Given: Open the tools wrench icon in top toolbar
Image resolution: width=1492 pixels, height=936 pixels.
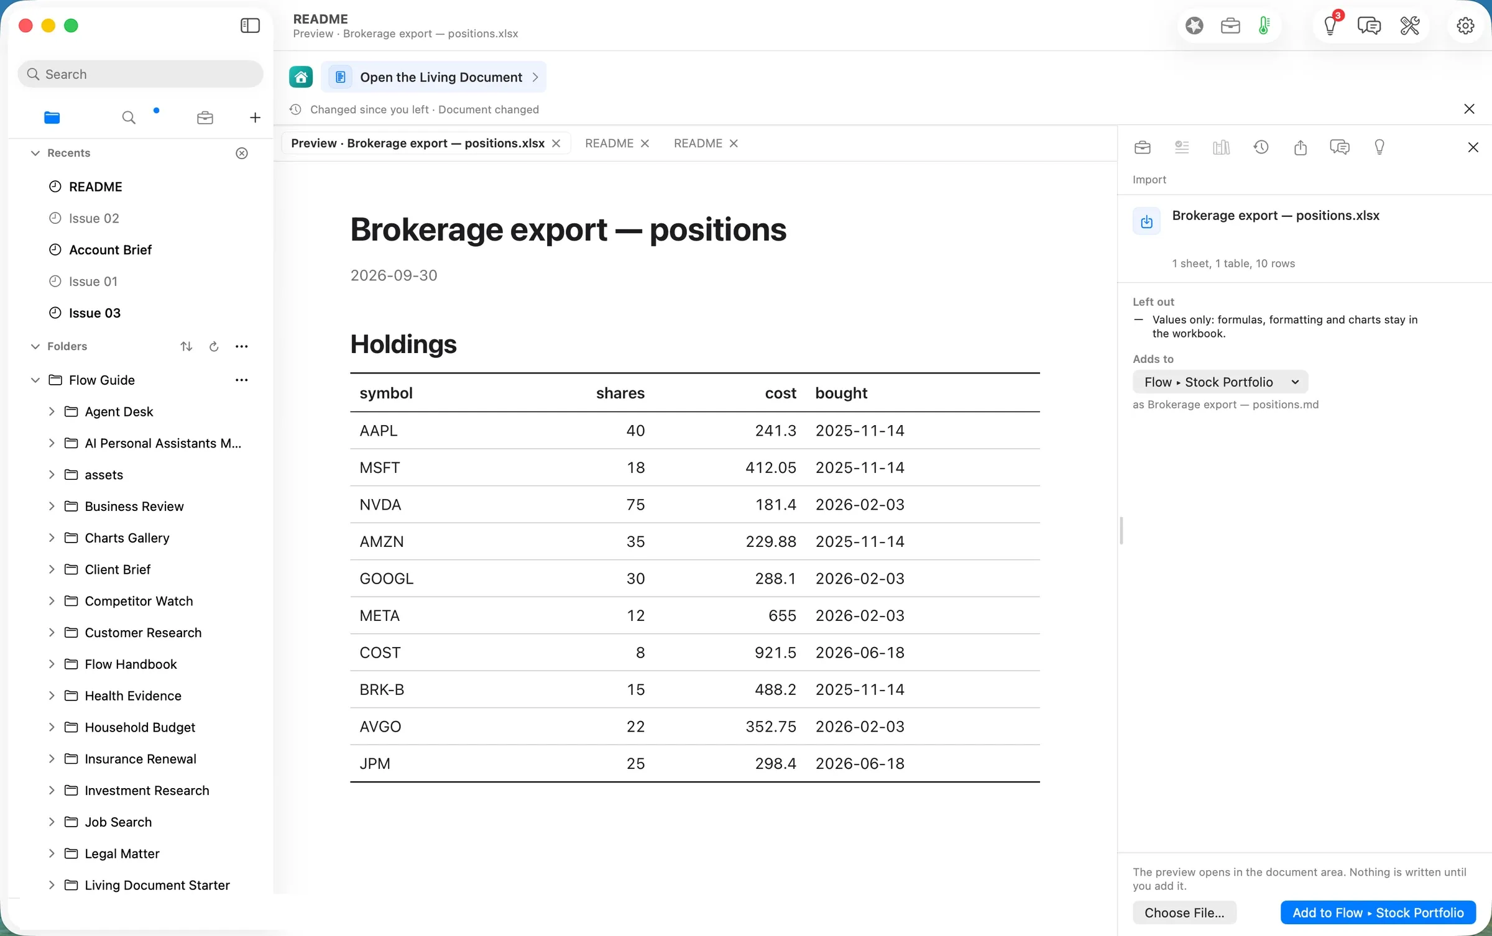Looking at the screenshot, I should click(x=1409, y=25).
